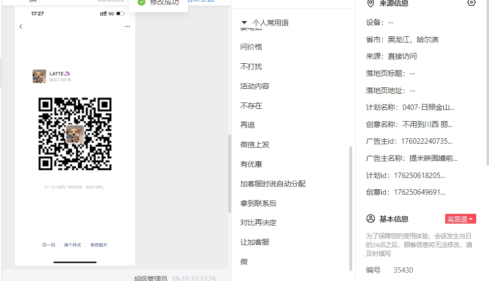This screenshot has height=281, width=489.
Task: Click the 超级管理员 sender name
Action: [x=151, y=279]
